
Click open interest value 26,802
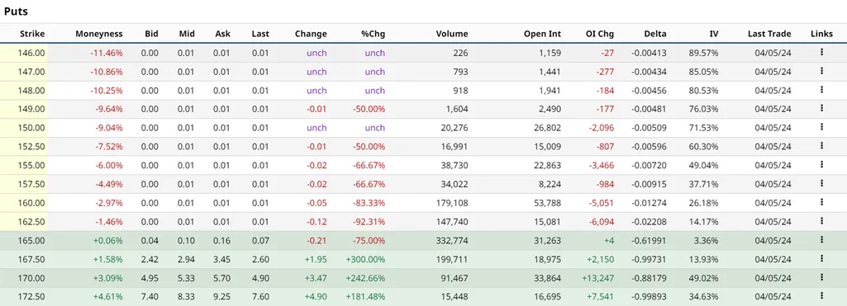(x=547, y=128)
